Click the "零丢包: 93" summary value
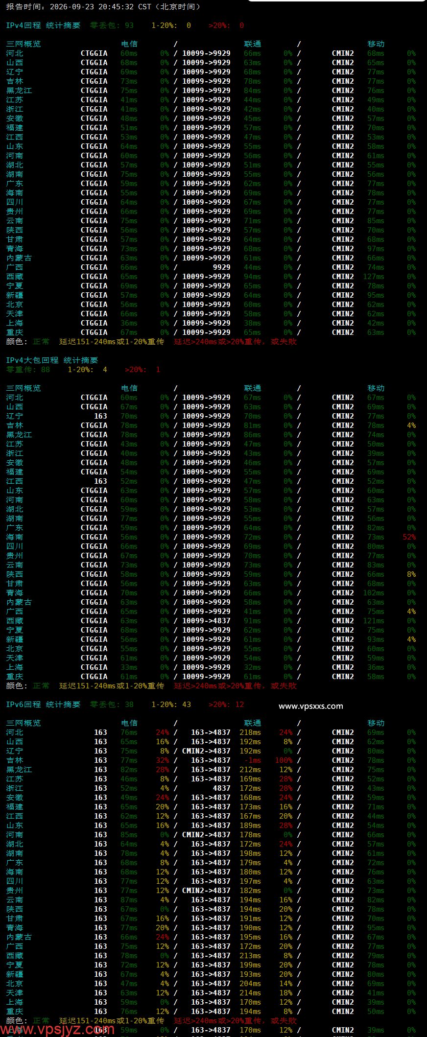 tap(112, 25)
